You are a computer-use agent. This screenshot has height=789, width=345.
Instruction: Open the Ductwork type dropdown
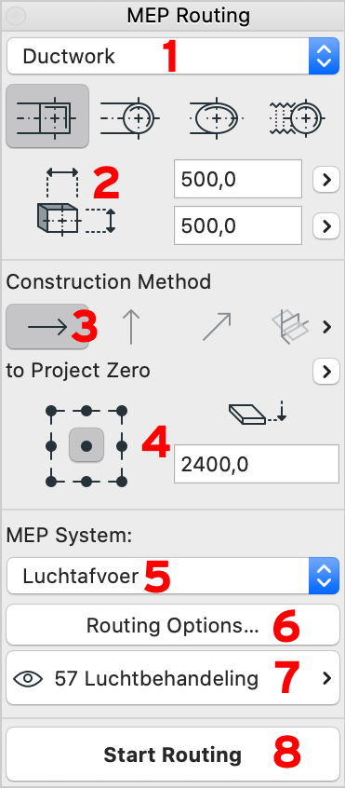[173, 56]
